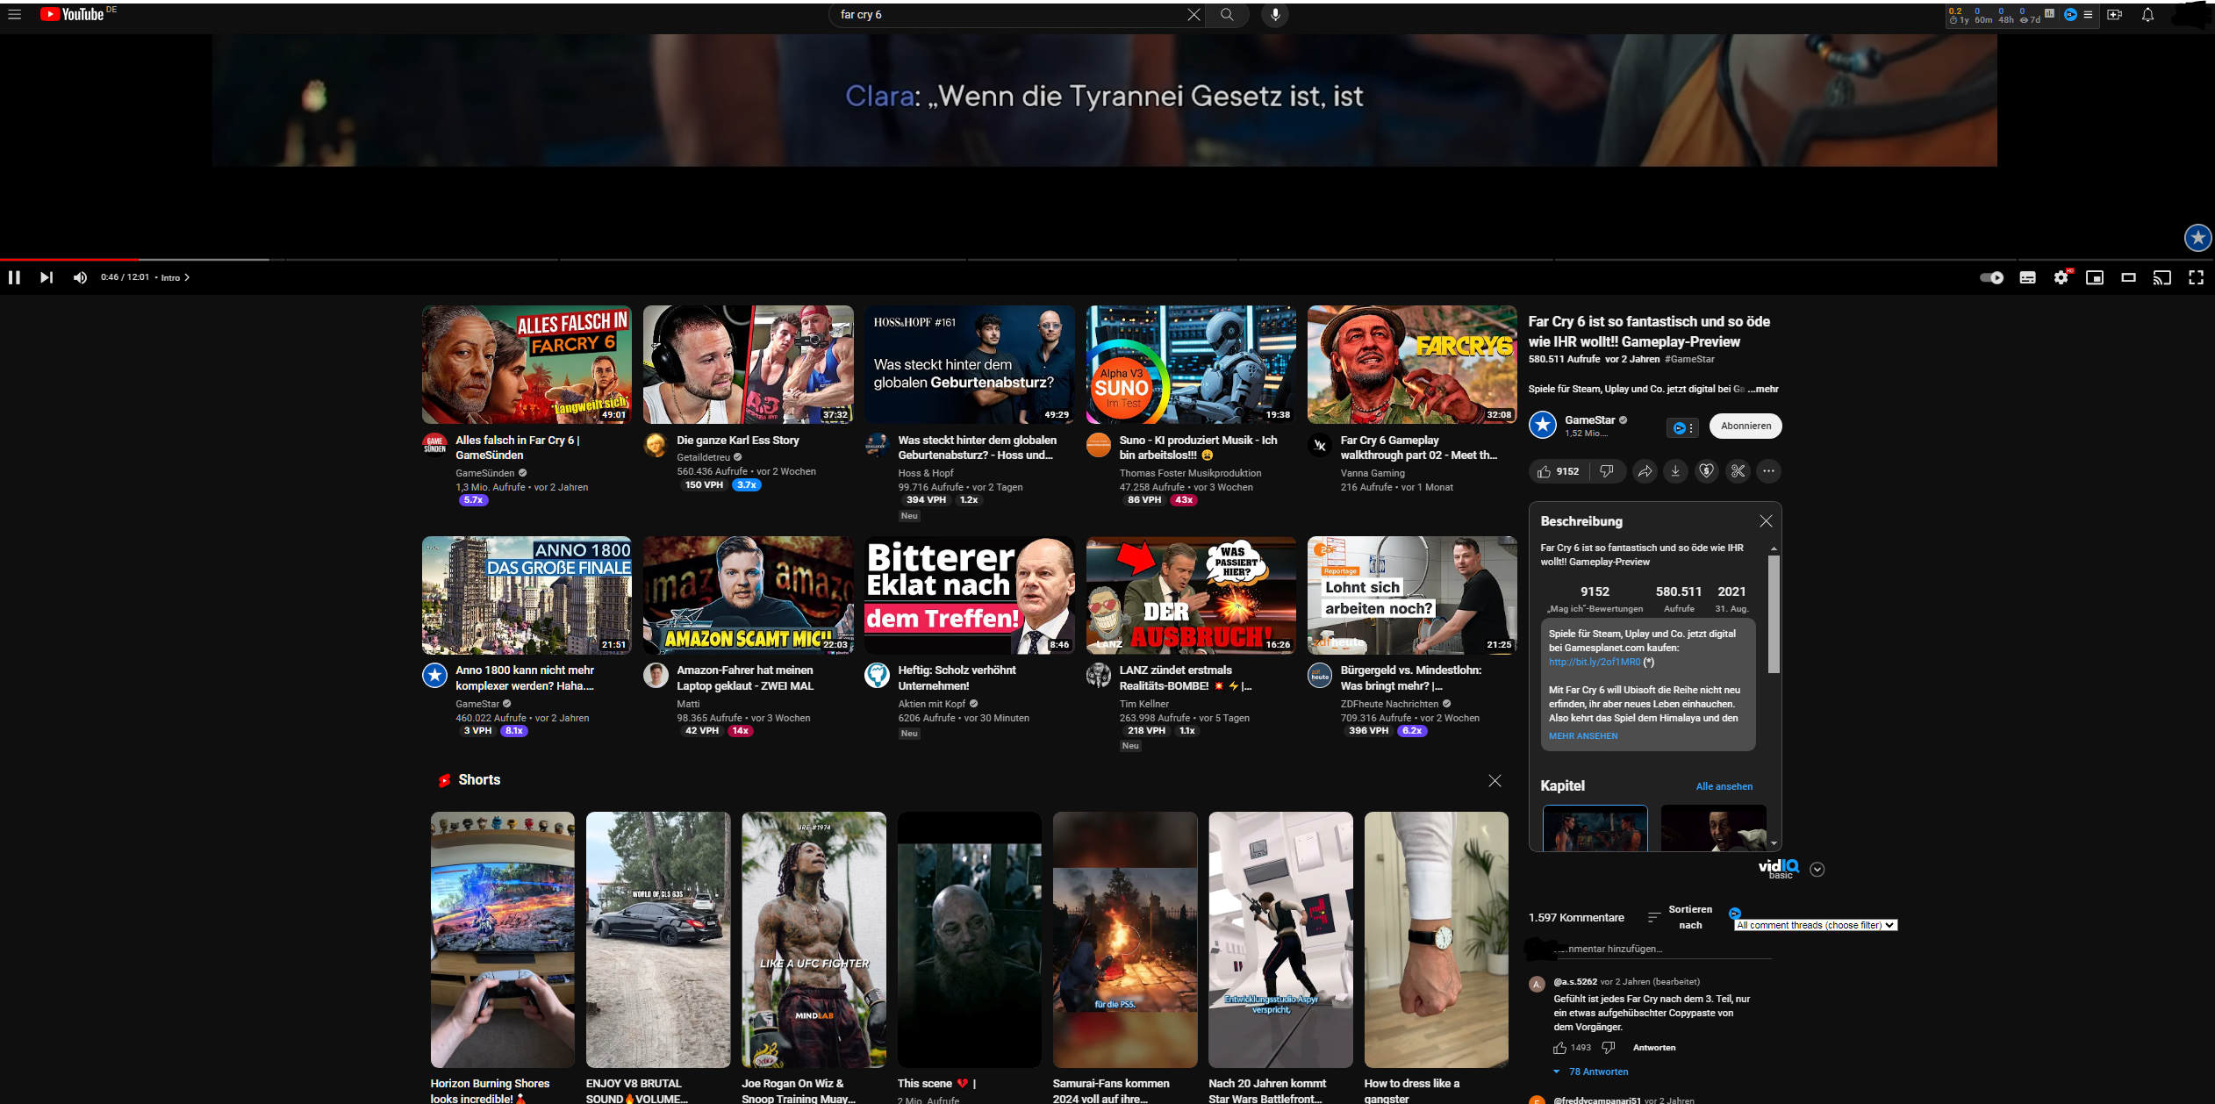The width and height of the screenshot is (2215, 1104).
Task: Enable miniplayer mode
Action: pos(2095,277)
